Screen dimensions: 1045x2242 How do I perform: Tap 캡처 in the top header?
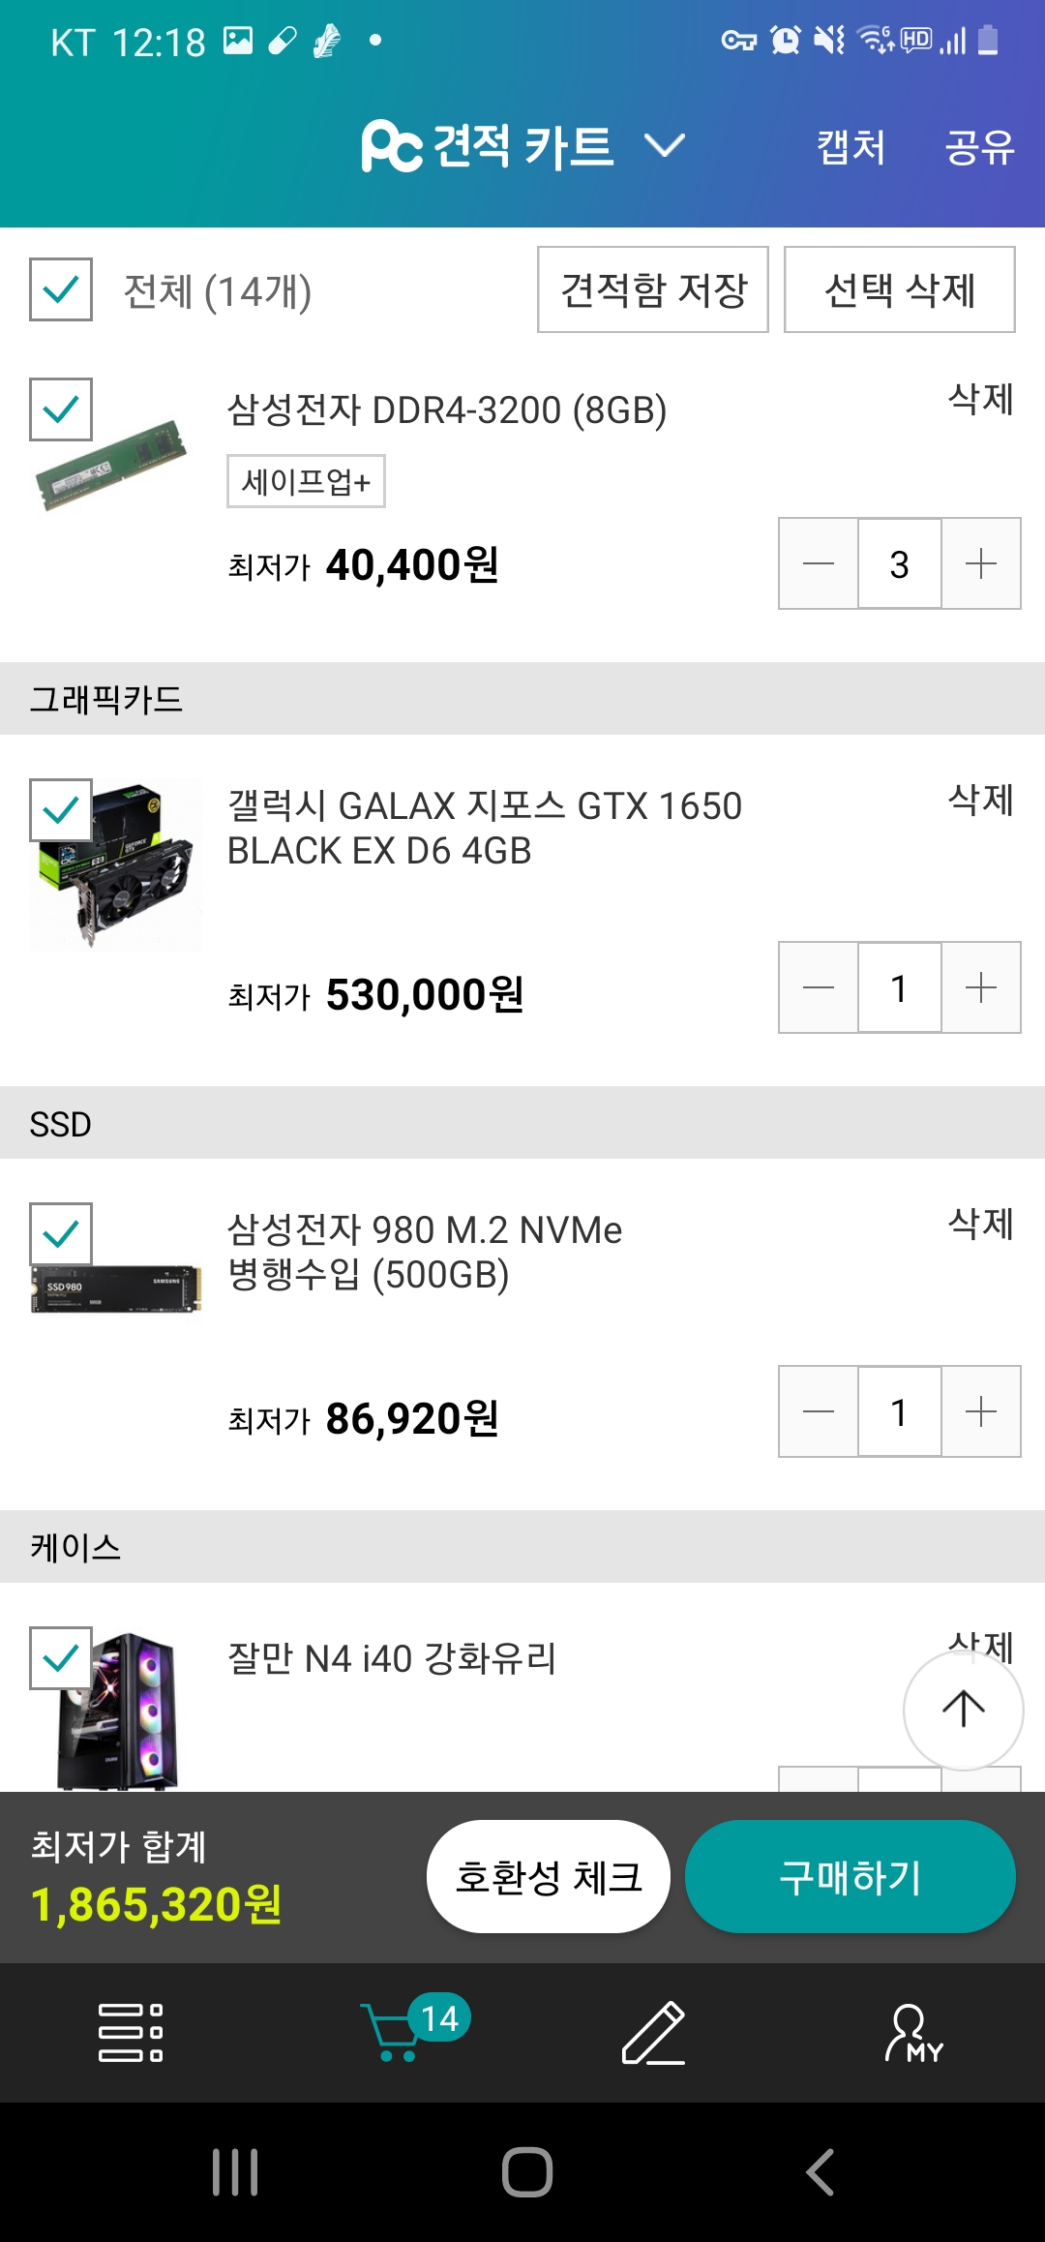pyautogui.click(x=851, y=147)
